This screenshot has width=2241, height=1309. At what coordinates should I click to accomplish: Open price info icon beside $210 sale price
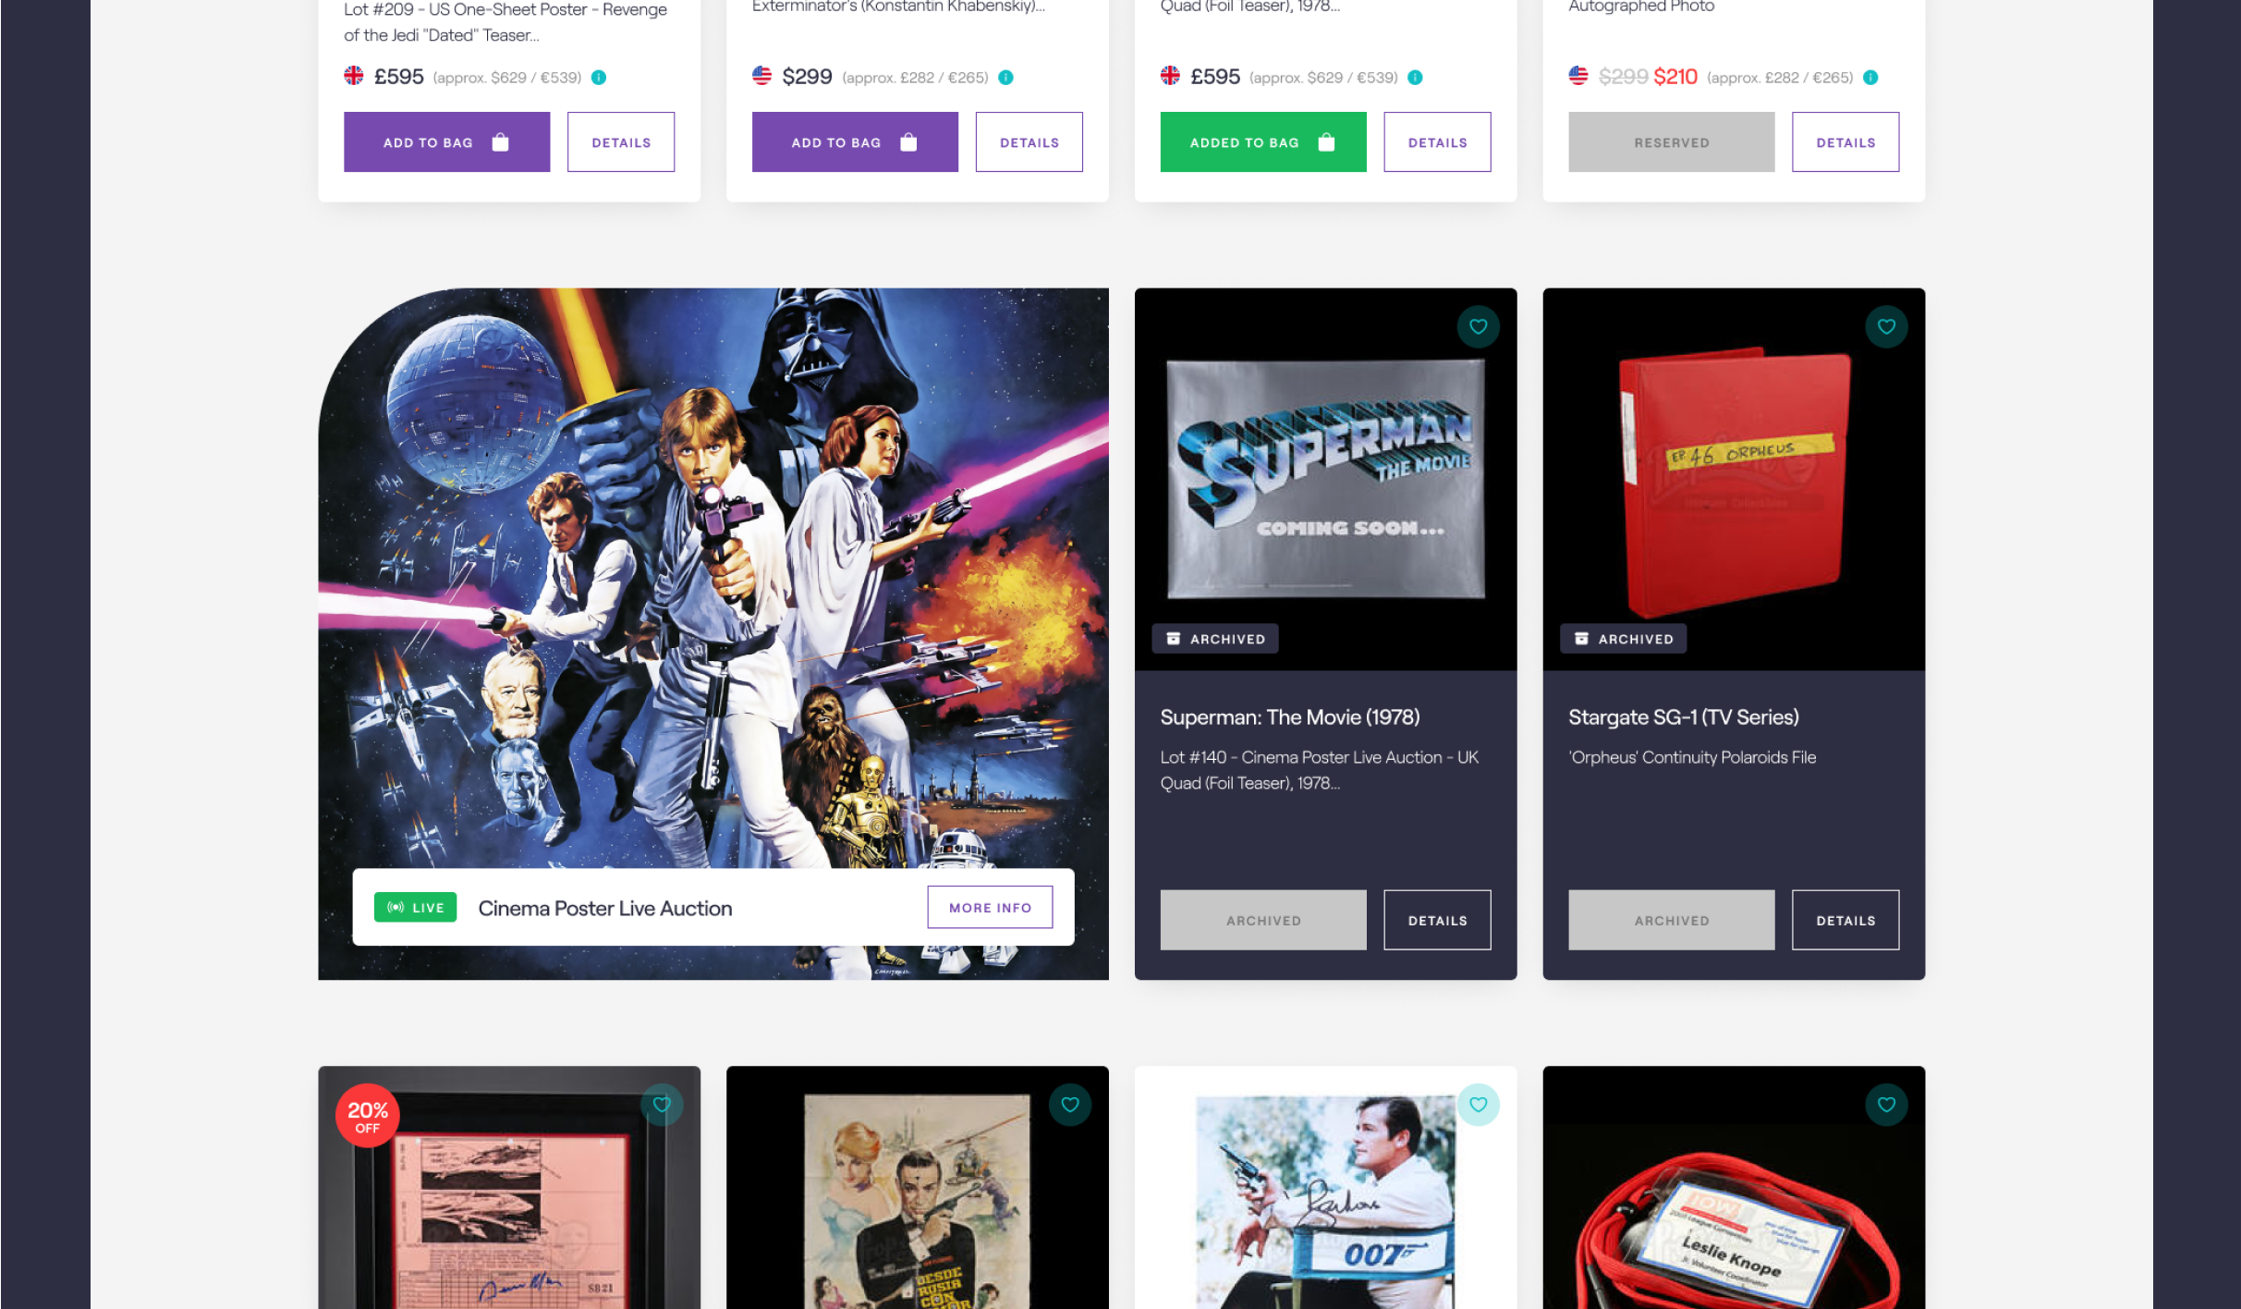pos(1870,78)
